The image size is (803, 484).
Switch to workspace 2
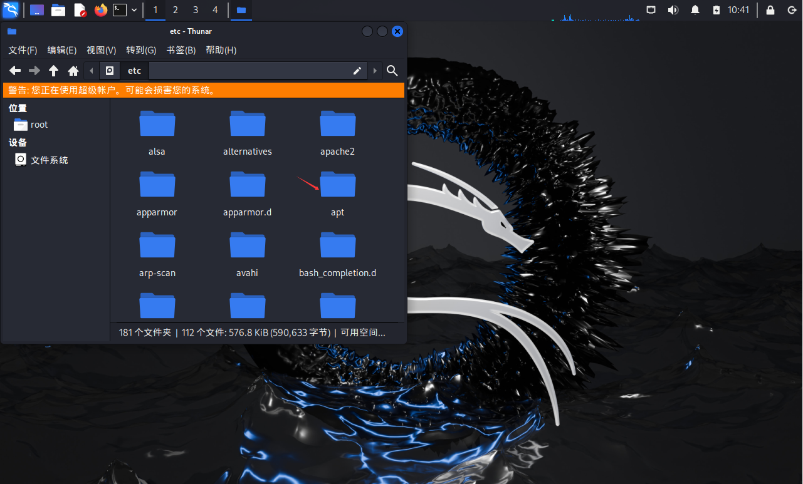tap(176, 10)
